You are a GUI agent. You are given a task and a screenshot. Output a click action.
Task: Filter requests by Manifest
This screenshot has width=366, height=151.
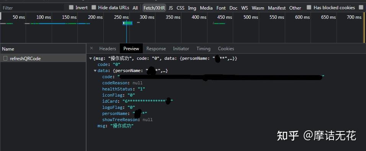[277, 8]
